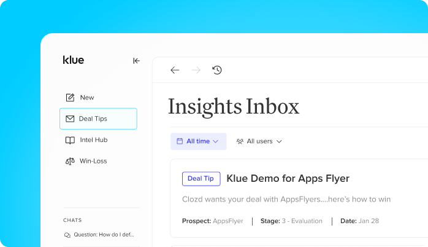Click the Deal Tip tag badge

click(x=201, y=179)
